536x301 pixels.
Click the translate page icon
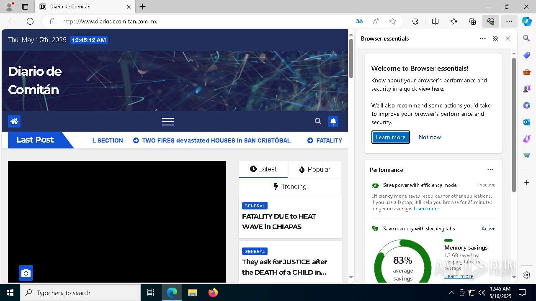[359, 21]
